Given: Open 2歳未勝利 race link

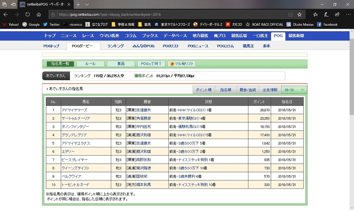Looking at the screenshot, I should pyautogui.click(x=187, y=176).
